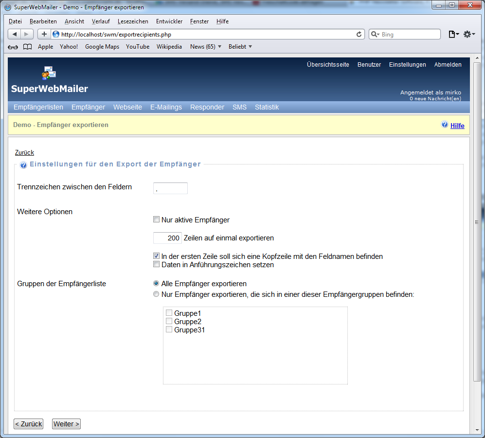The height and width of the screenshot is (438, 485).
Task: Click the browser back arrow button
Action: coord(15,34)
